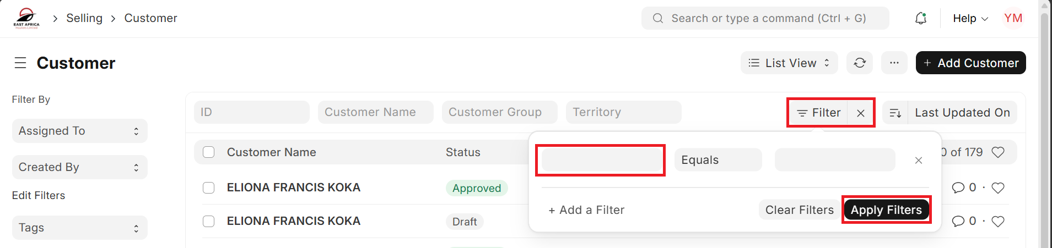1052x248 pixels.
Task: Remove filter row with x icon
Action: (x=918, y=160)
